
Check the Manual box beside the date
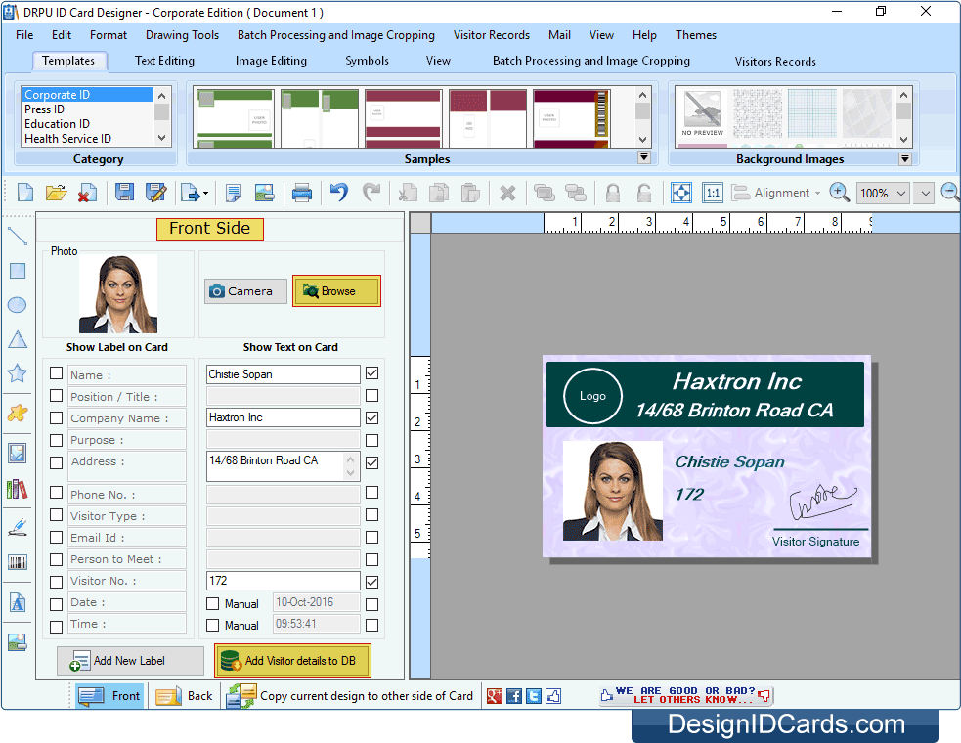(213, 604)
